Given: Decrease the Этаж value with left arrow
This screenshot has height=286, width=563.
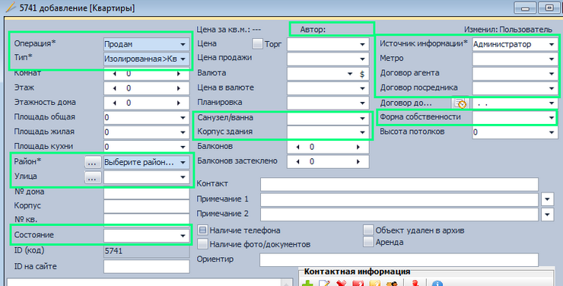Looking at the screenshot, I should 115,88.
